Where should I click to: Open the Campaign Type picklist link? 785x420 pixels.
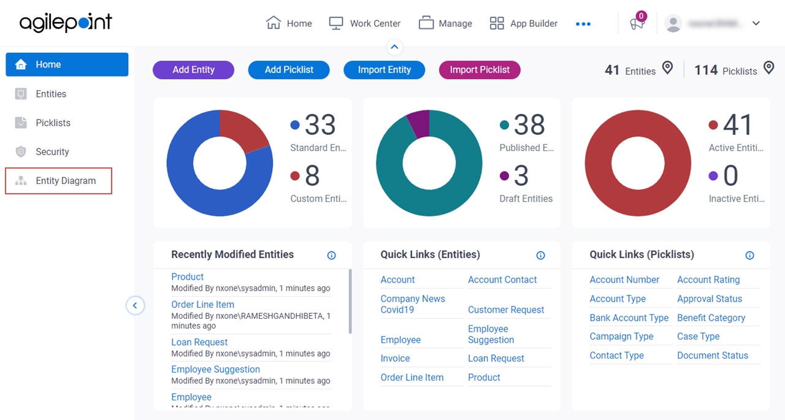tap(621, 336)
